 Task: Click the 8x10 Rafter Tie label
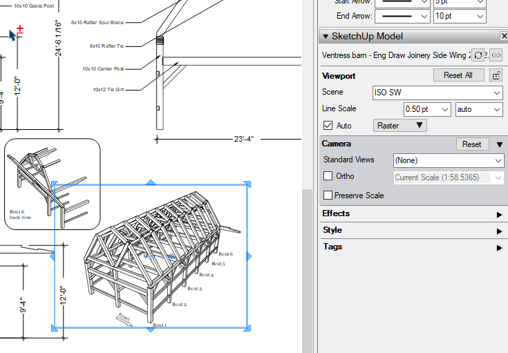tap(107, 46)
